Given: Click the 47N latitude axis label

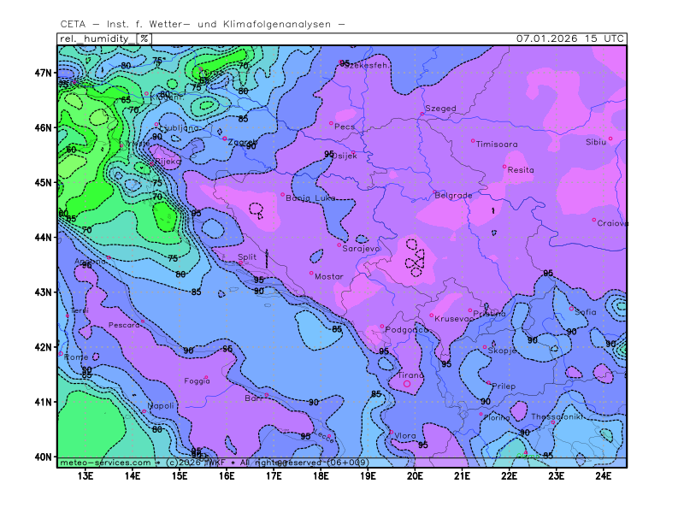Looking at the screenshot, I should (43, 73).
